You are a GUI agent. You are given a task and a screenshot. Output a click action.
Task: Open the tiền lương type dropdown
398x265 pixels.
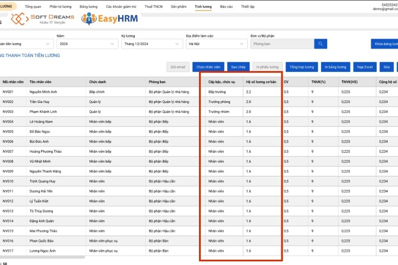click(x=27, y=44)
